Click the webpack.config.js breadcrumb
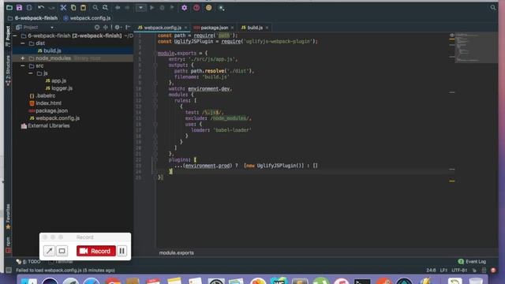Image resolution: width=505 pixels, height=284 pixels. tap(87, 18)
